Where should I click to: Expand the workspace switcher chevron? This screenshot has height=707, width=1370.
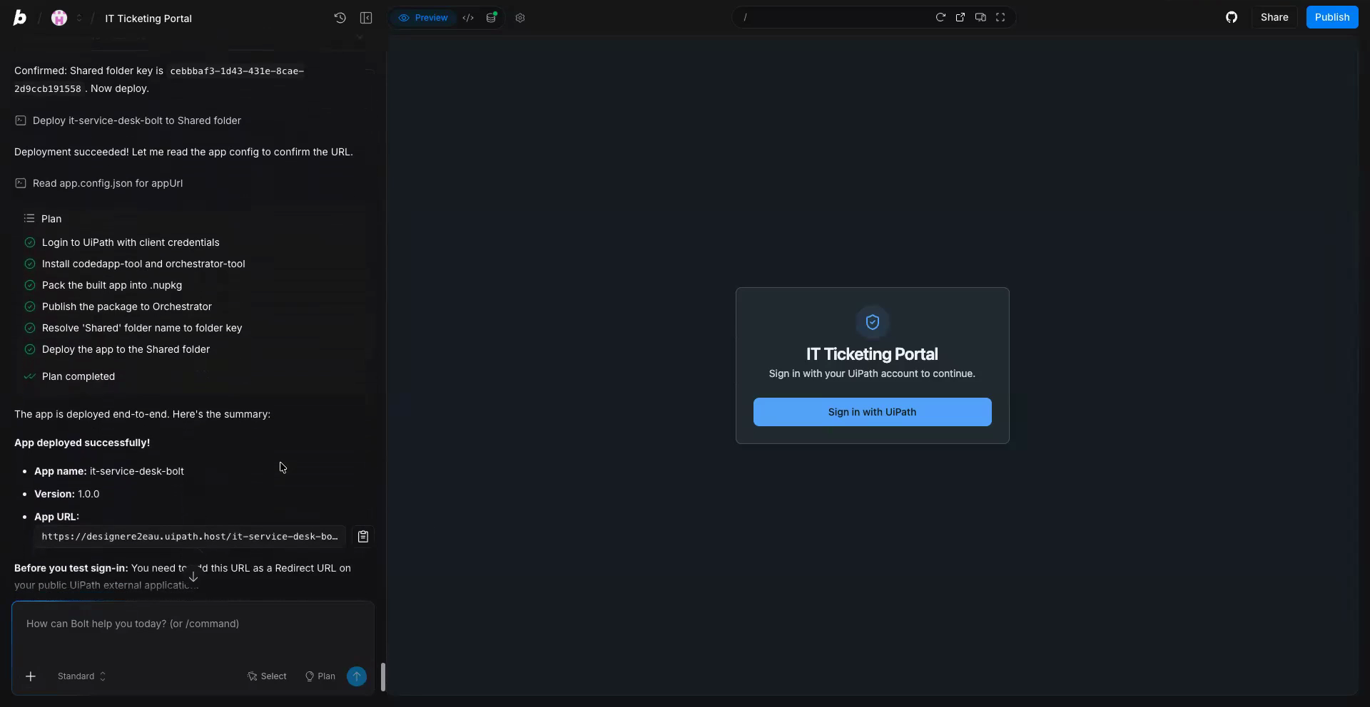click(78, 18)
